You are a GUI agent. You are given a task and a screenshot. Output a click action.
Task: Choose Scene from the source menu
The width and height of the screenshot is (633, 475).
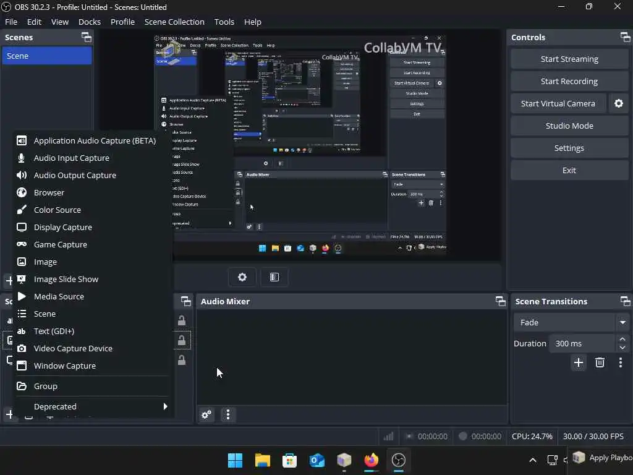click(x=91, y=314)
